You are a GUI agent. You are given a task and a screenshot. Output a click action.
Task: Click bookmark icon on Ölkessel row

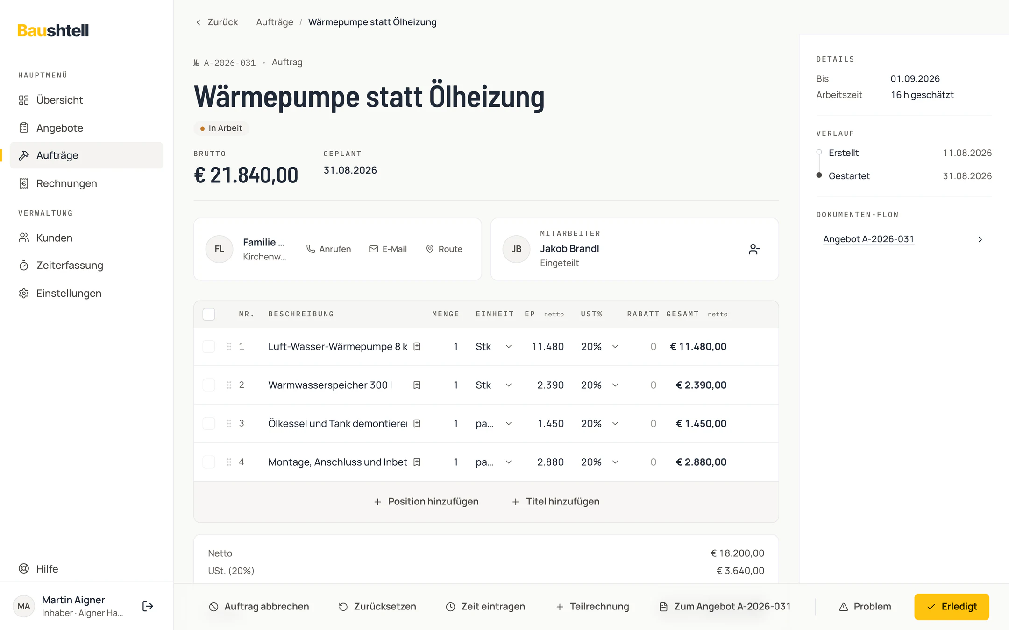tap(417, 424)
